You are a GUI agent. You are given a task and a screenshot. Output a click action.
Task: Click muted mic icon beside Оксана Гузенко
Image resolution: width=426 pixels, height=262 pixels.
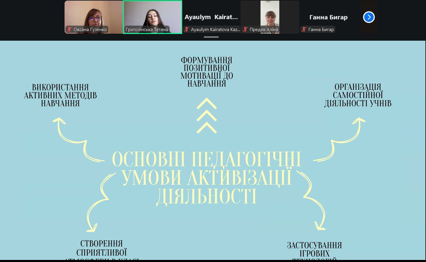tap(69, 29)
